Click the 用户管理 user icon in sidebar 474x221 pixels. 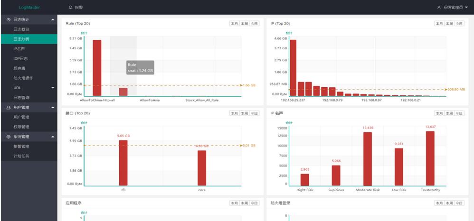[x=9, y=108]
